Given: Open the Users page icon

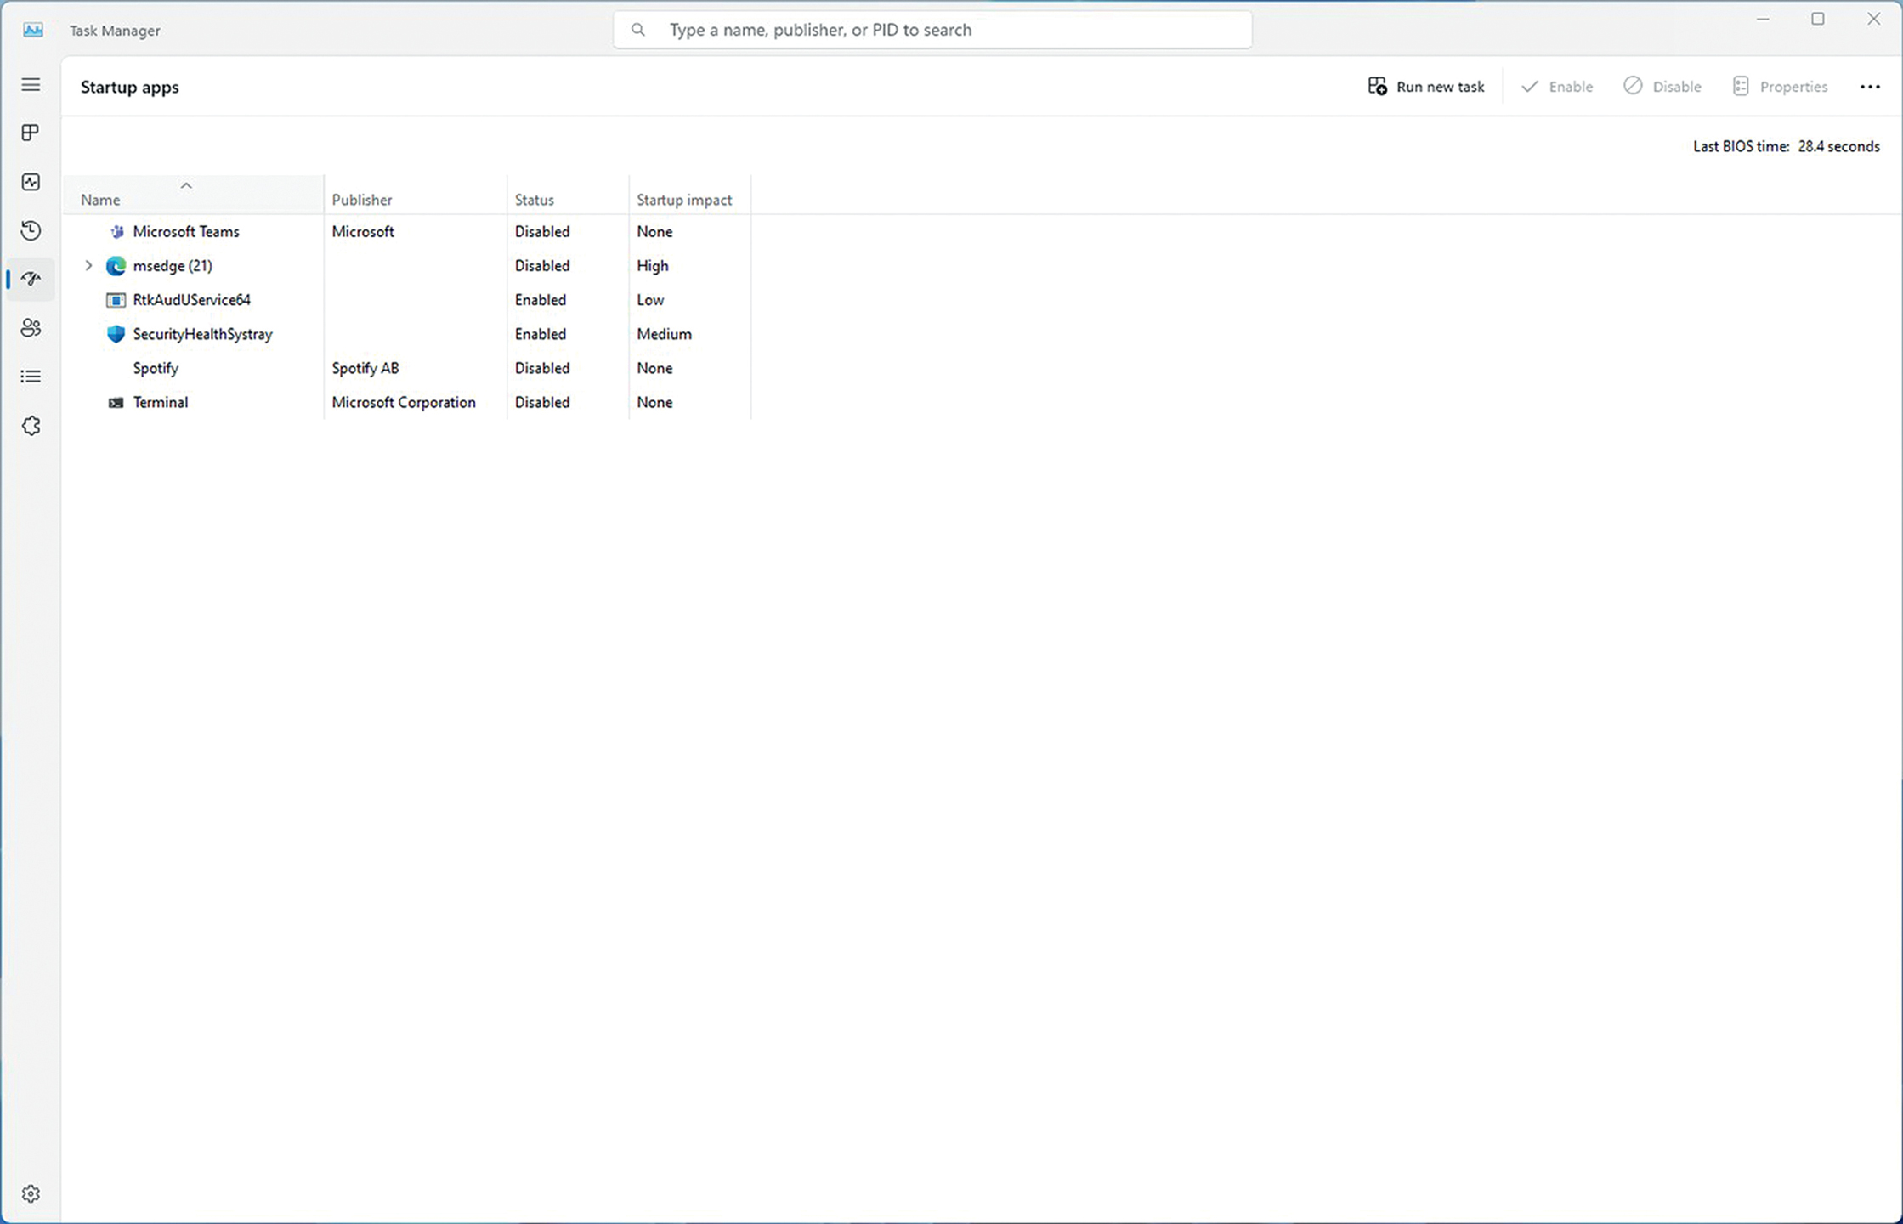Looking at the screenshot, I should (31, 328).
